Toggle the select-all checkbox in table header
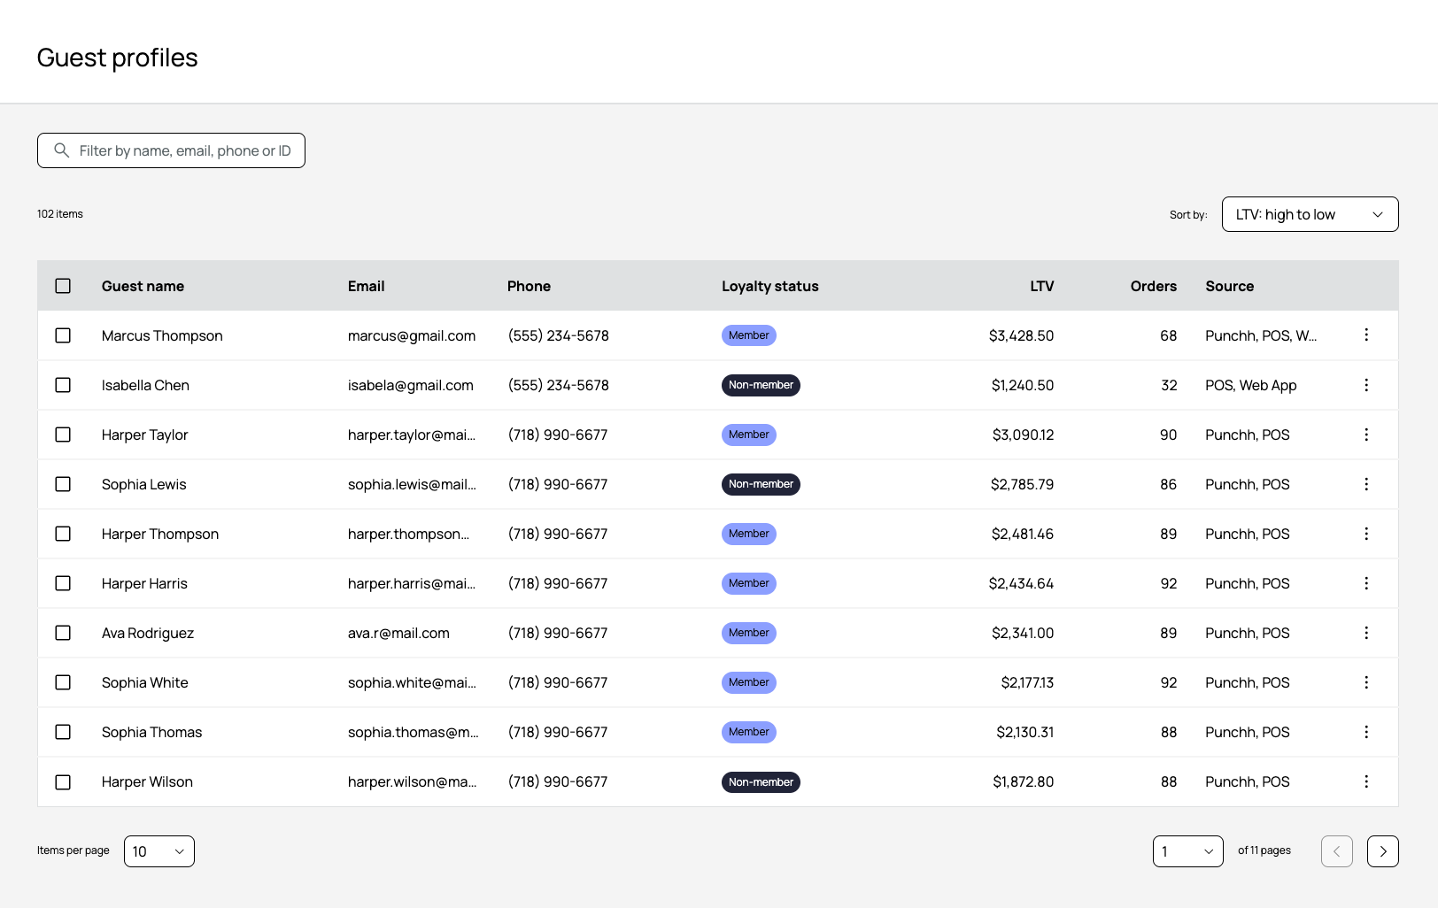The width and height of the screenshot is (1438, 908). 63,286
